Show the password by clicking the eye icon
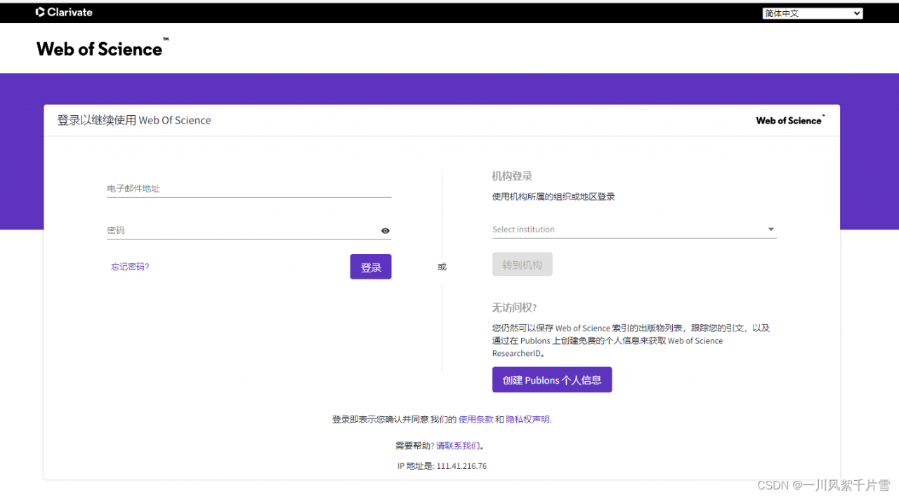This screenshot has height=497, width=899. 385,230
